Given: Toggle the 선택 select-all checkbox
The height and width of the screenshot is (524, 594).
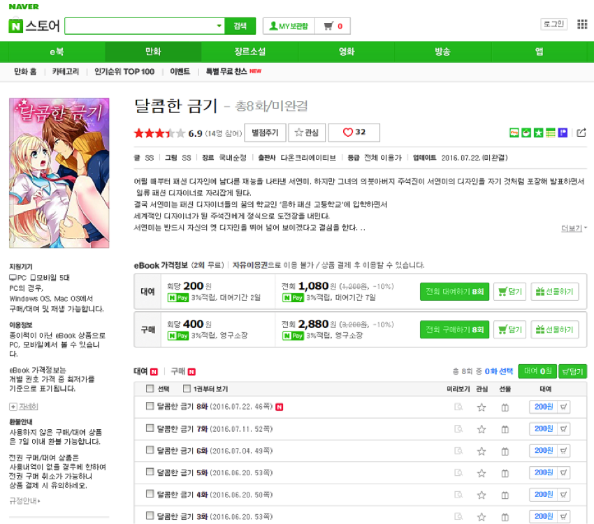Looking at the screenshot, I should click(x=150, y=389).
